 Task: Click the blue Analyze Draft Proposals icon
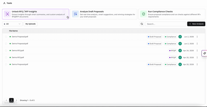75,14
